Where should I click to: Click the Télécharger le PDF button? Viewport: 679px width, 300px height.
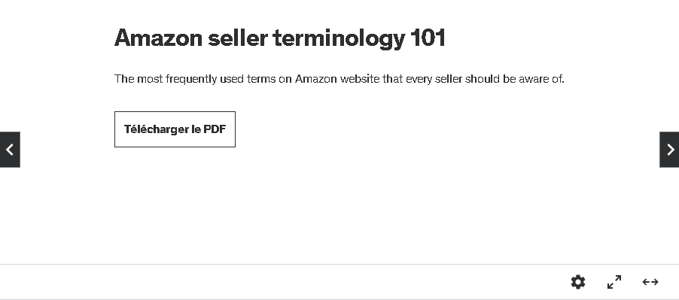(175, 129)
